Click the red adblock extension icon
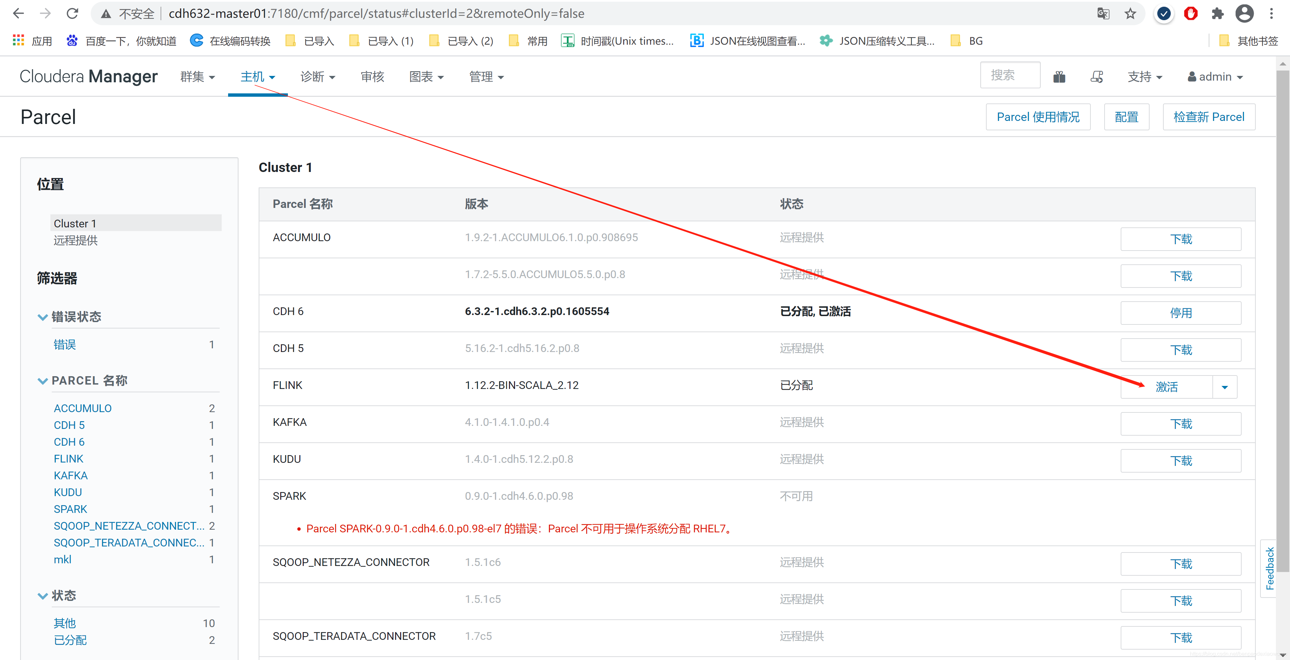 coord(1191,13)
